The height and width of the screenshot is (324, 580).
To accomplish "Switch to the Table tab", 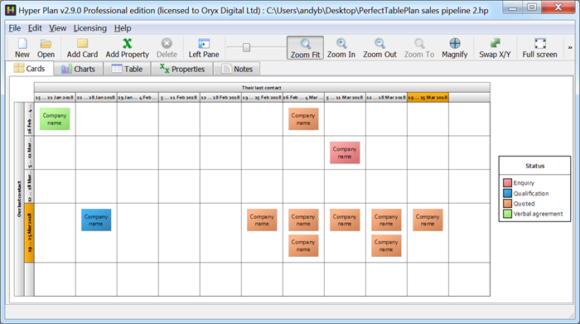I will point(127,69).
